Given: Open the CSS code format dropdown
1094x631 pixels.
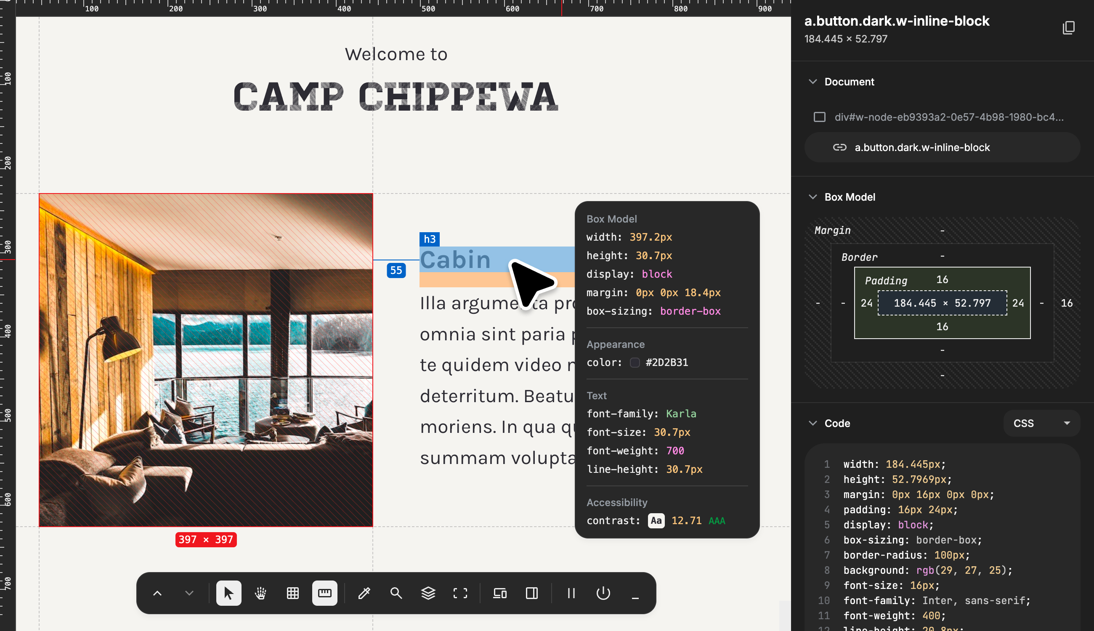Looking at the screenshot, I should (1041, 423).
